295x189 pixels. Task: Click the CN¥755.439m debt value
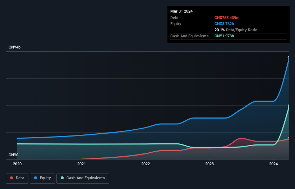227,18
